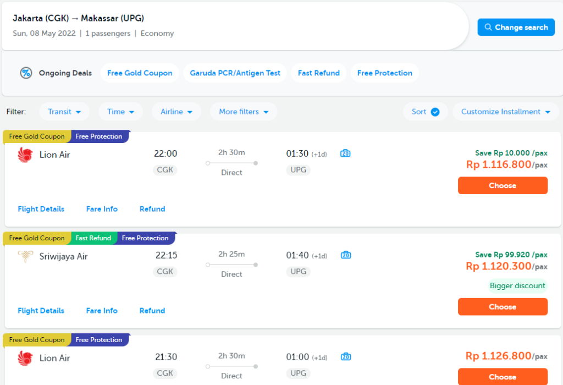Open Flight Details for Lion Air 22:00
563x385 pixels.
41,209
